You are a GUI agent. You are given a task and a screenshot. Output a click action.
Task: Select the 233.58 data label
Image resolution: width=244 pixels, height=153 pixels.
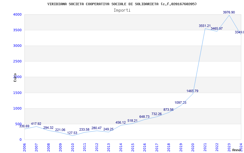point(84,129)
